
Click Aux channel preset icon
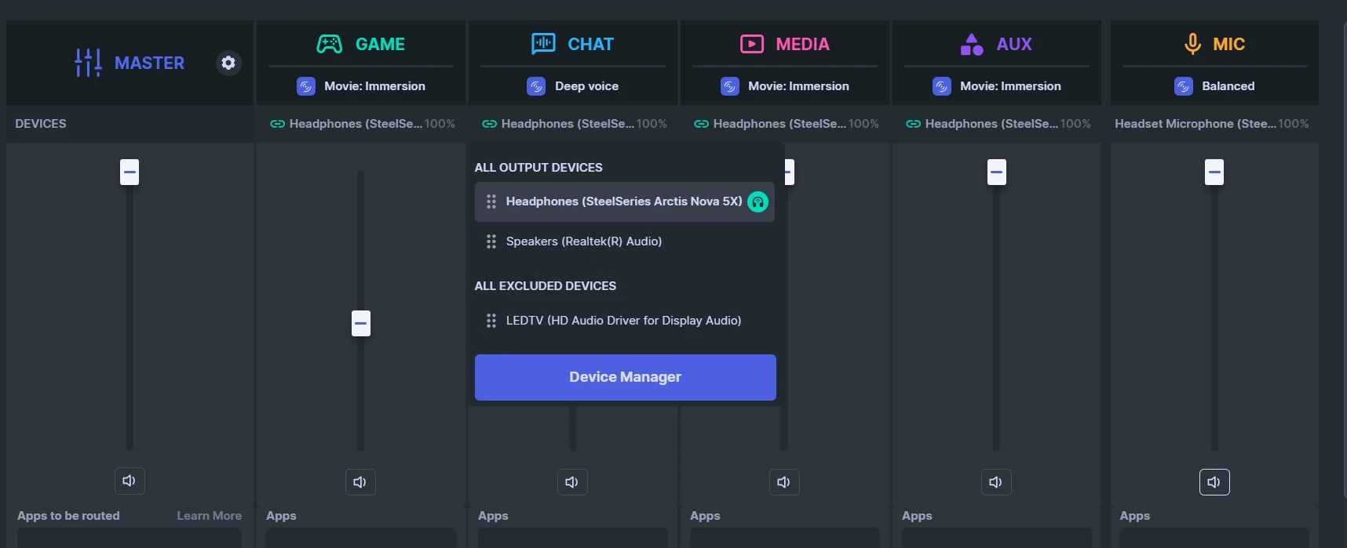[x=942, y=86]
